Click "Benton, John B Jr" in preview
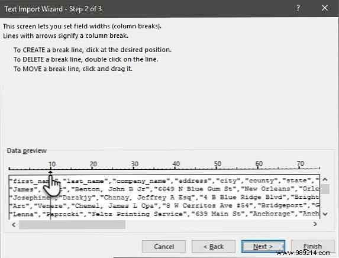 [110, 189]
